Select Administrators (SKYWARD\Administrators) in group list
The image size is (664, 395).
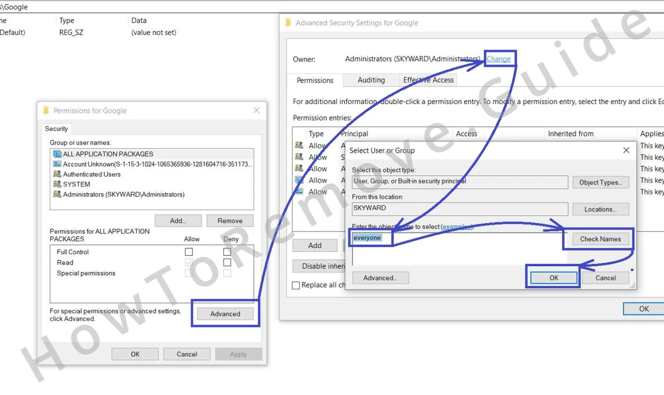point(124,194)
